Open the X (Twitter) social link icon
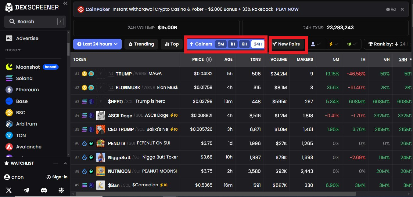This screenshot has width=413, height=197. point(9,190)
